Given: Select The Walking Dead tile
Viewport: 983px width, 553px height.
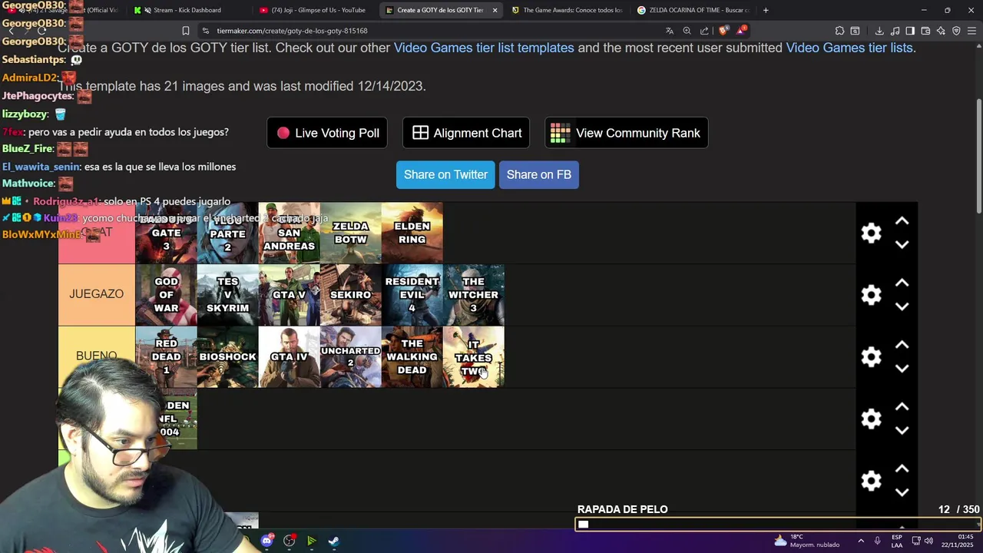Looking at the screenshot, I should [412, 357].
